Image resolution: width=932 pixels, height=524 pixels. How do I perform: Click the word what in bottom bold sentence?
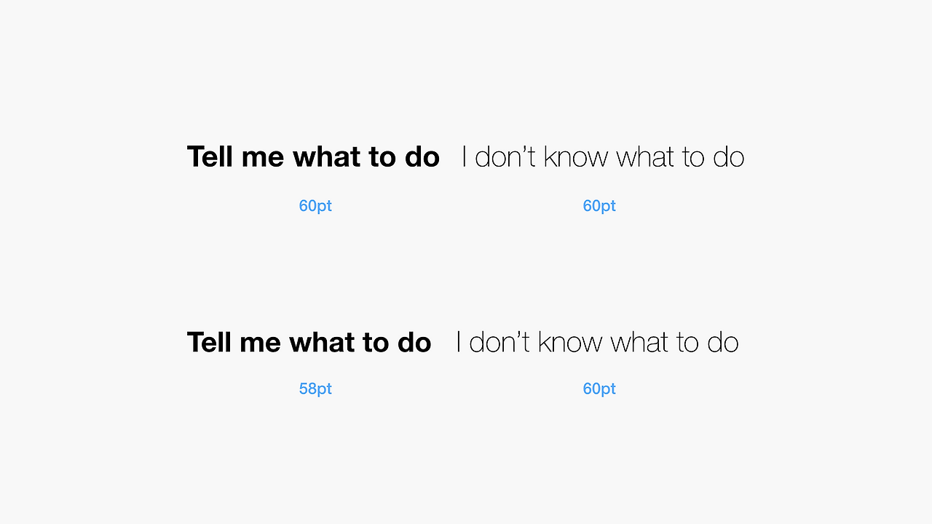click(x=321, y=343)
